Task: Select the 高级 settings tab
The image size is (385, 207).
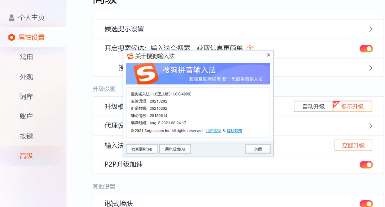Action: (26, 156)
